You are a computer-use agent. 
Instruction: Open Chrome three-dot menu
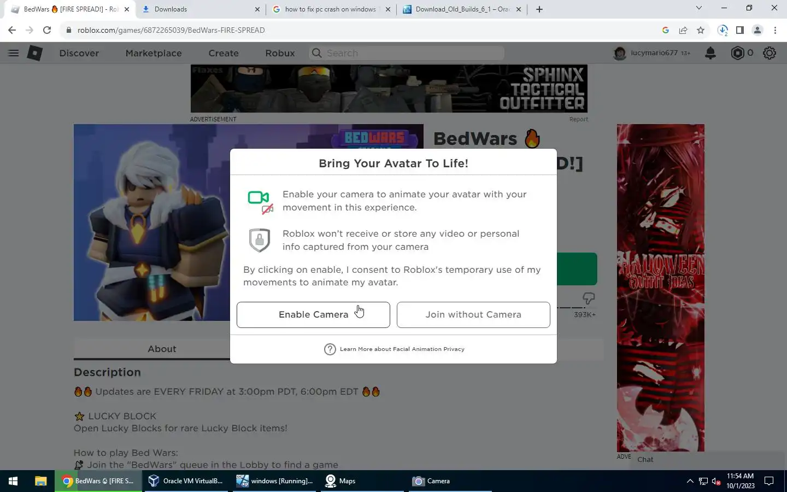coord(775,30)
